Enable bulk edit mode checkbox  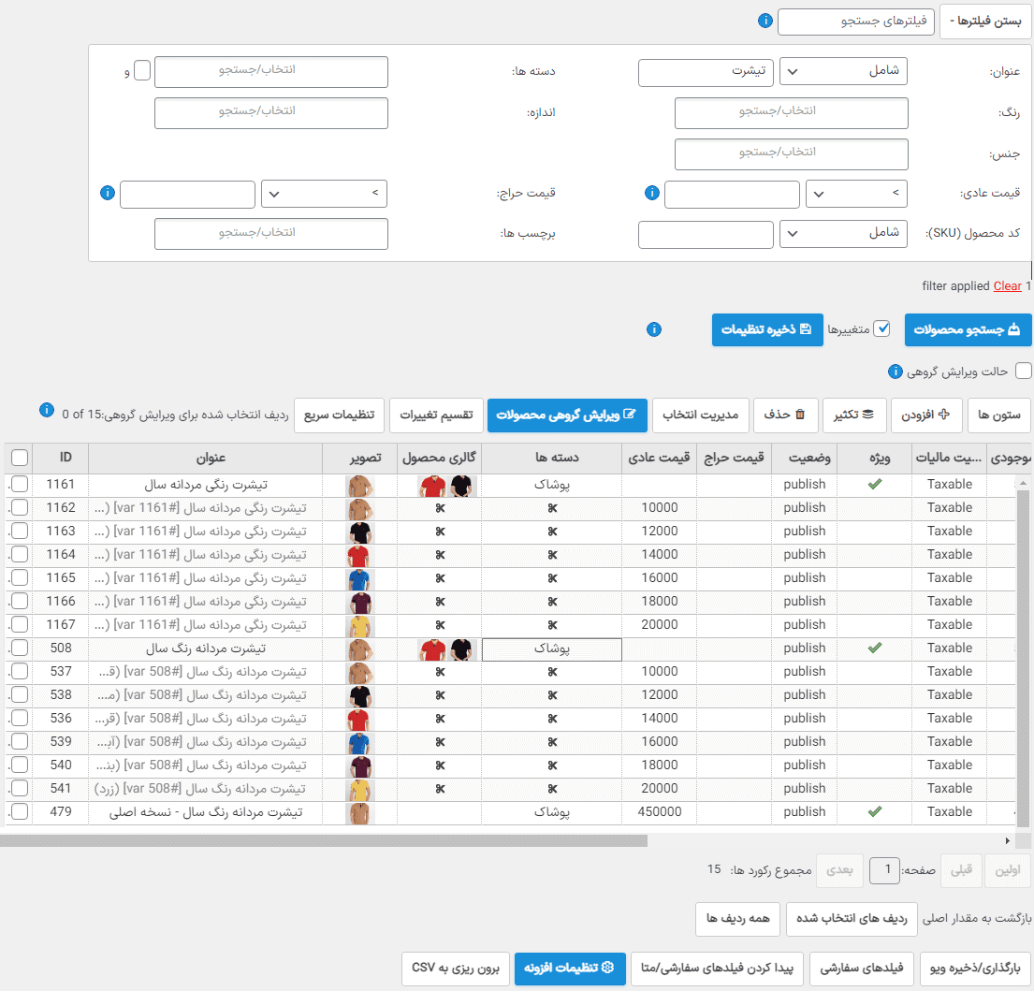1024,372
